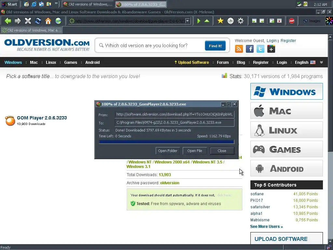Click the Google plus share icon
333x250 pixels.
271,49
